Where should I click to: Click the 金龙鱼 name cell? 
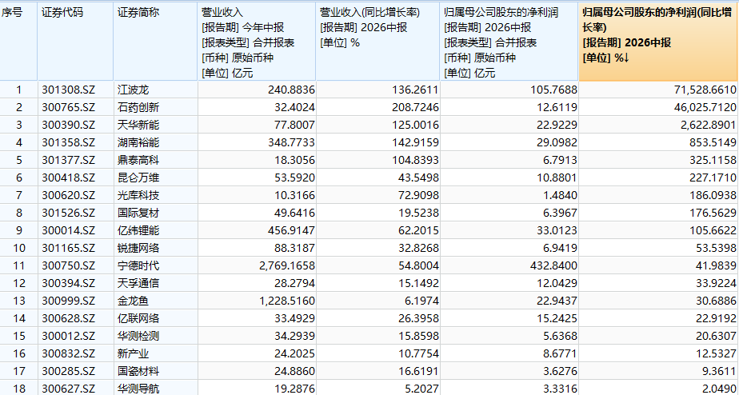133,301
